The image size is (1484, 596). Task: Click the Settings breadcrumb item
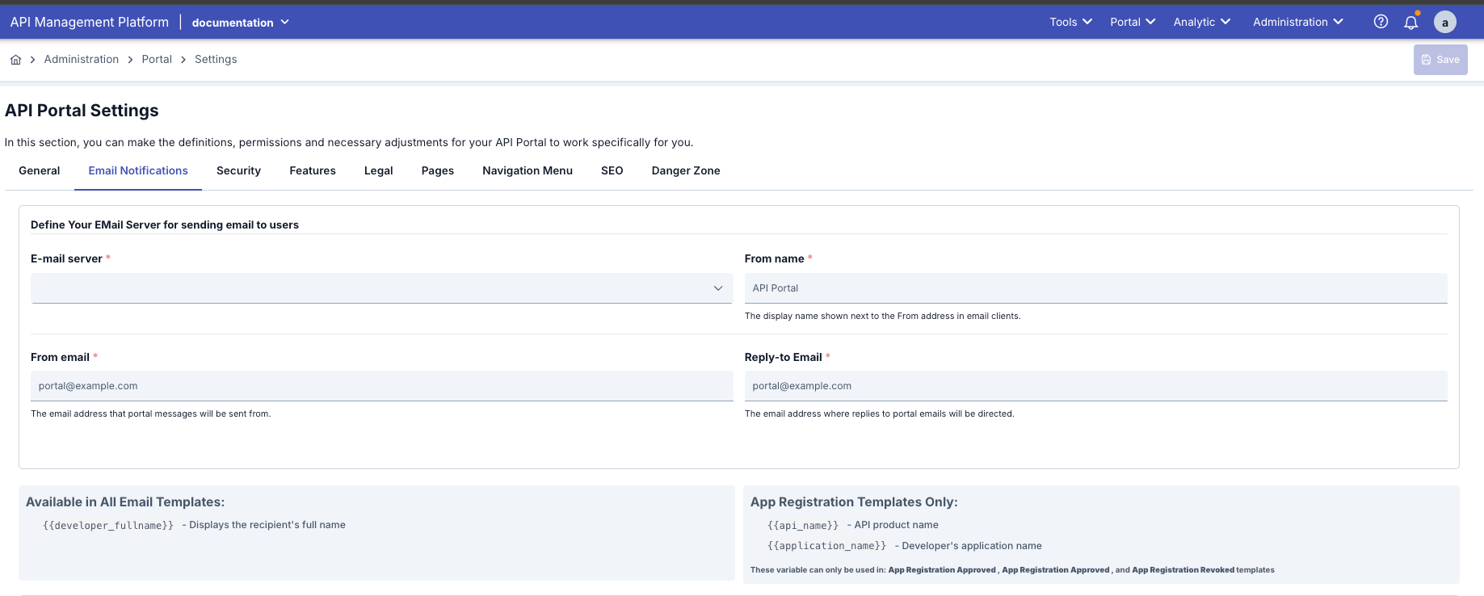tap(216, 60)
